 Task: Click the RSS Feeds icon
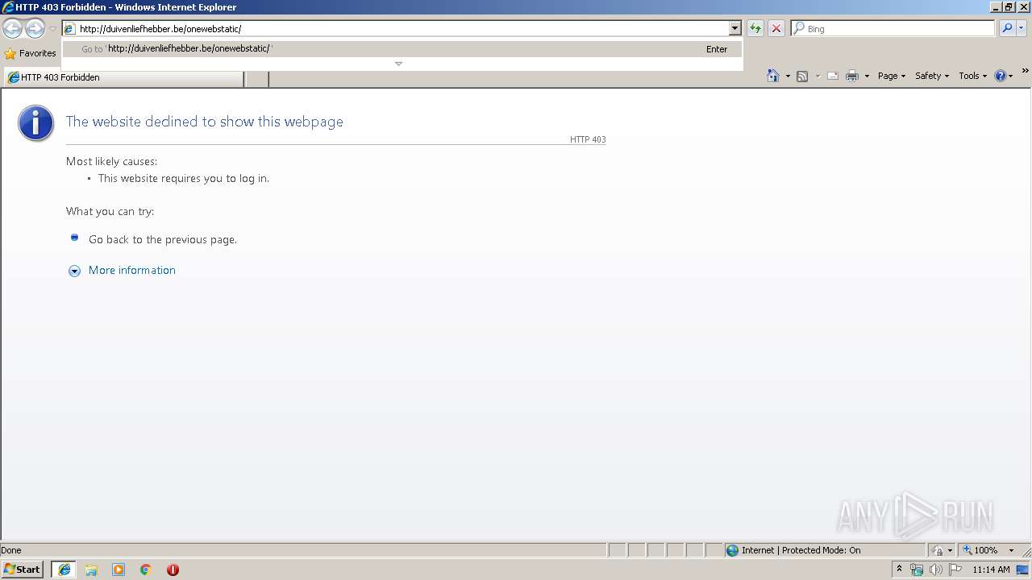802,76
